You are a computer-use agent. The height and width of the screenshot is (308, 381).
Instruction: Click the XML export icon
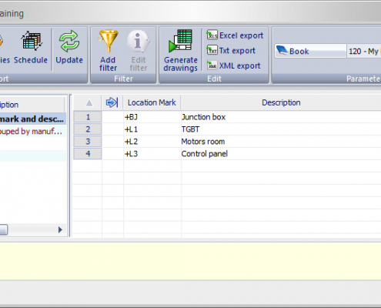(x=212, y=65)
